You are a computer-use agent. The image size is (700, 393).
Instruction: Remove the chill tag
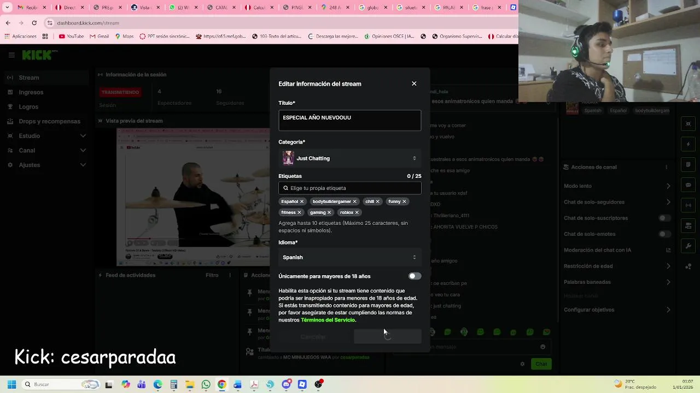pyautogui.click(x=377, y=201)
